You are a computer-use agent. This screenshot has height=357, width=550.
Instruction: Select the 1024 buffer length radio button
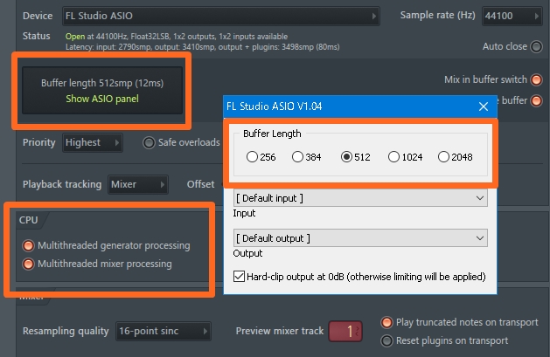(x=393, y=157)
